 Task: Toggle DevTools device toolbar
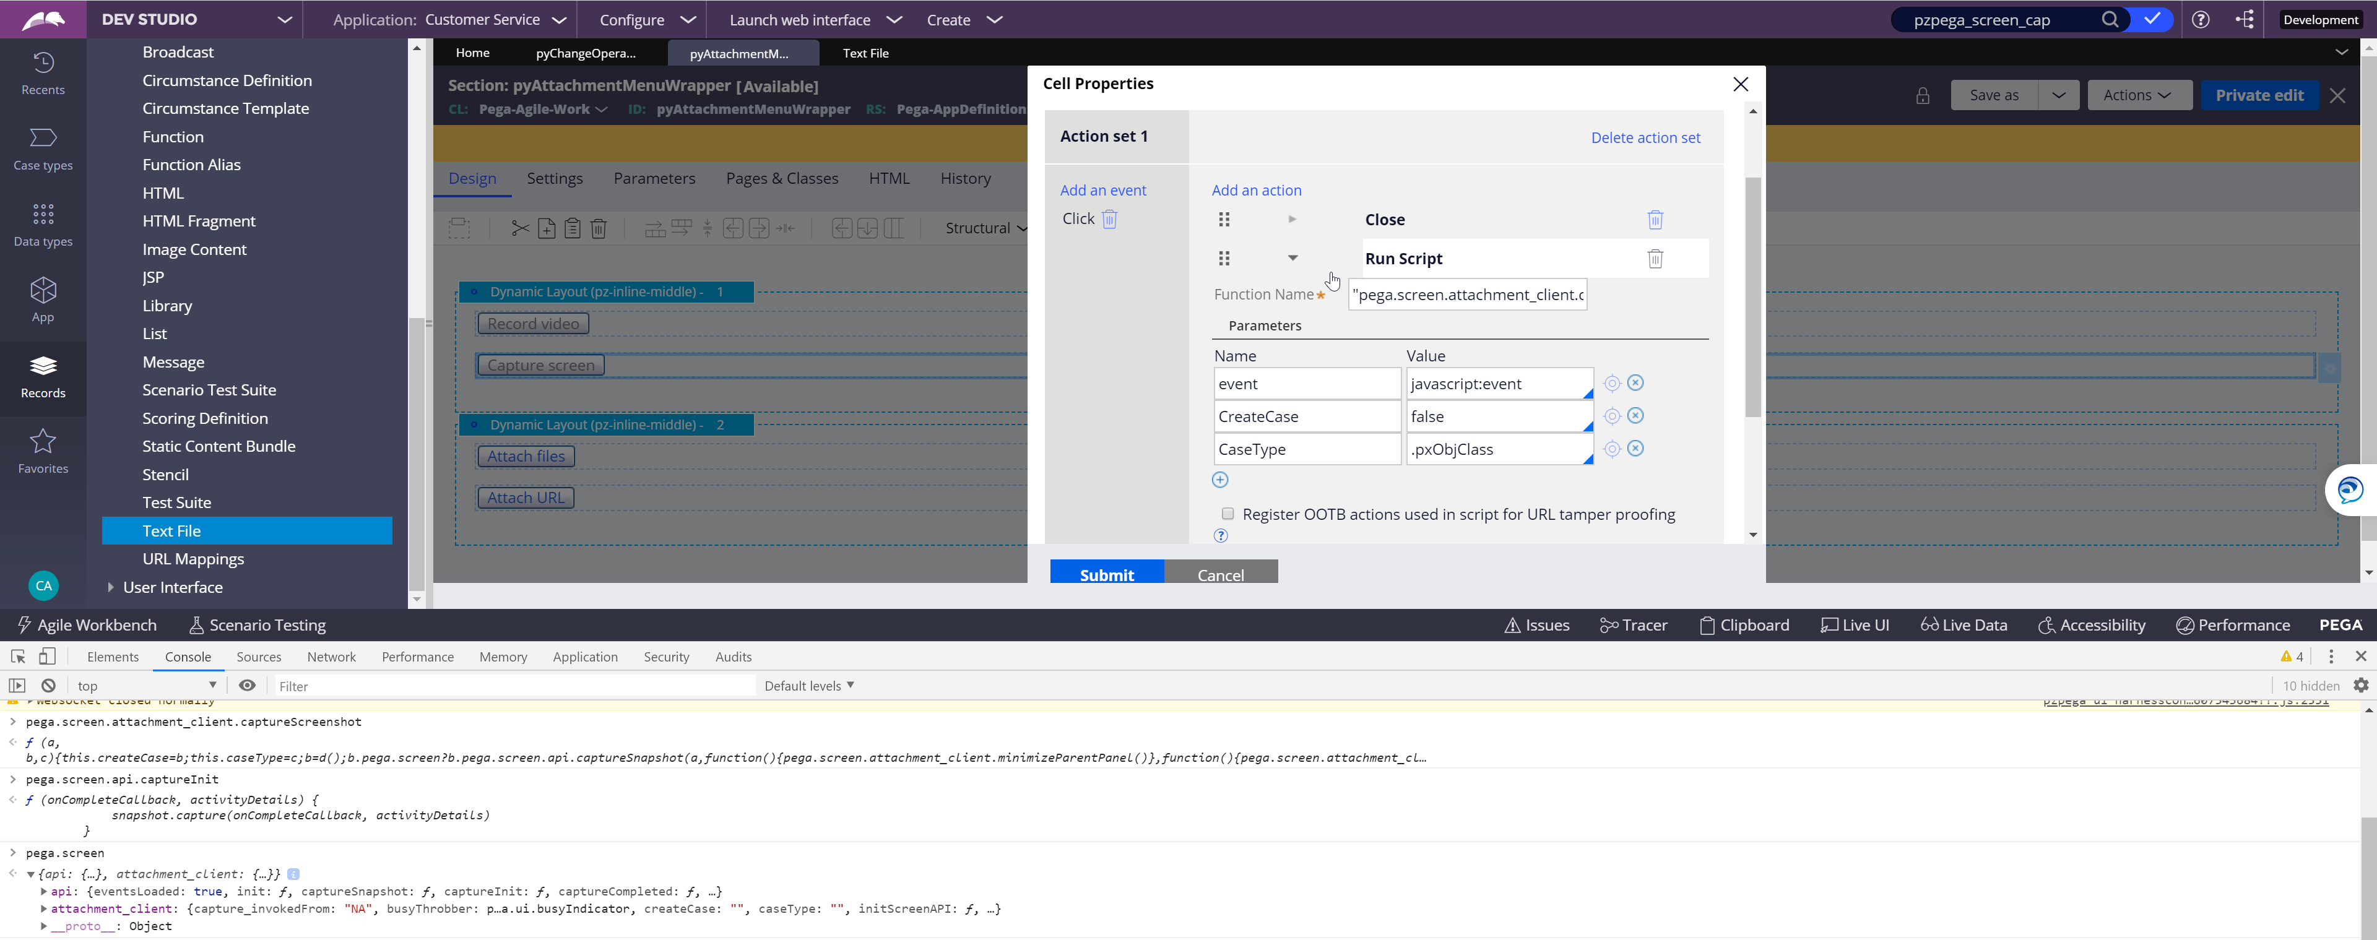(47, 656)
